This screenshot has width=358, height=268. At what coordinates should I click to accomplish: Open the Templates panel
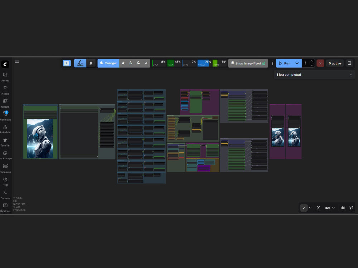(x=5, y=168)
